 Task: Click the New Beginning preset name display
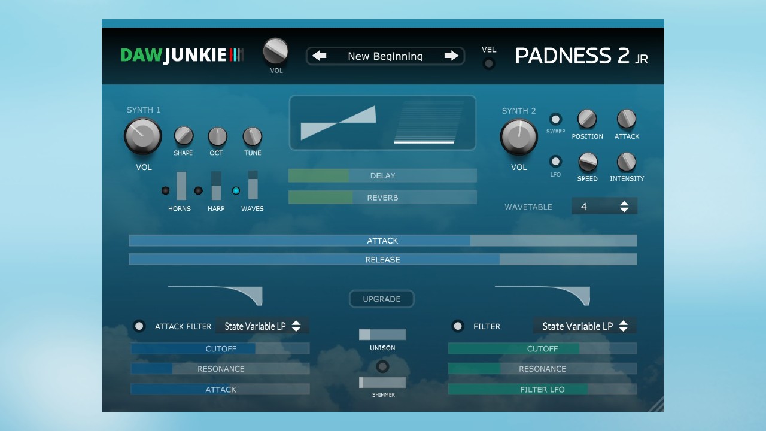point(385,56)
